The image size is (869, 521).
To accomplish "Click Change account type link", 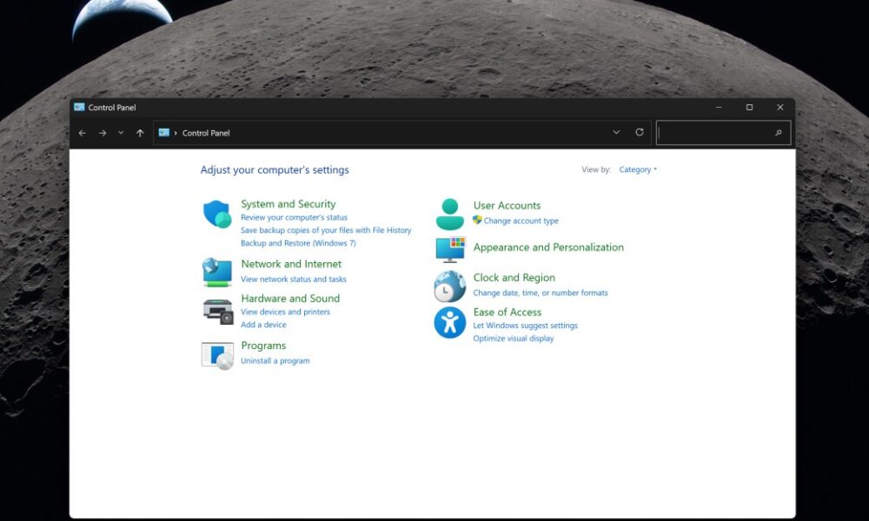I will [x=521, y=221].
